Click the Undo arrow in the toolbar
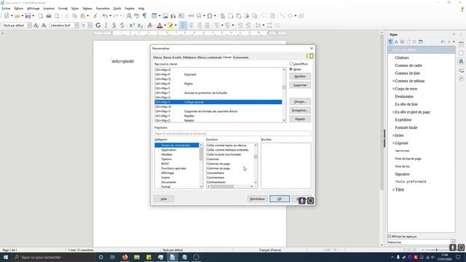Screen dimensions: 466x262 (x=105, y=16)
